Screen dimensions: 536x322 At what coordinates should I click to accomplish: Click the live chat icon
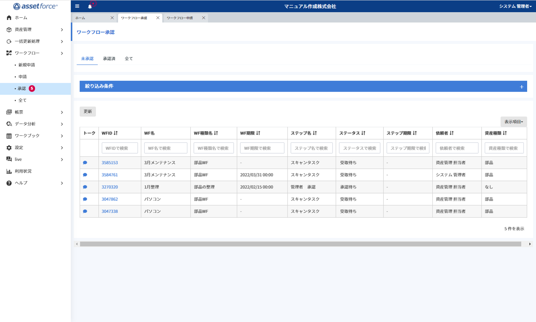tap(9, 159)
